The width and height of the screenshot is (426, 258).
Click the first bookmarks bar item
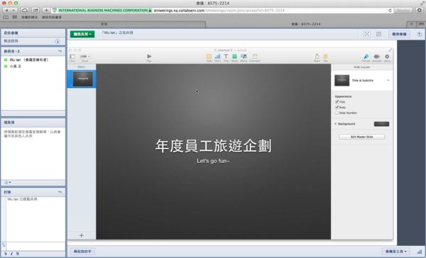(x=29, y=17)
